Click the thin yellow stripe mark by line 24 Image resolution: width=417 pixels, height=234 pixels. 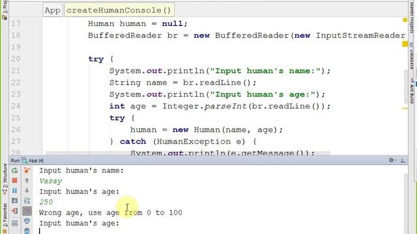pos(405,109)
